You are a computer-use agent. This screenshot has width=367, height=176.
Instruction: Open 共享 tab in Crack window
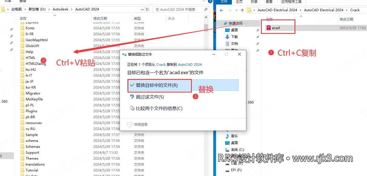pos(254,1)
